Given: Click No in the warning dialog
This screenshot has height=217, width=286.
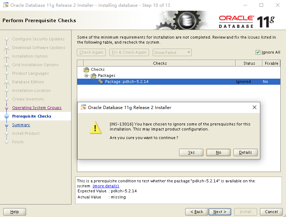Looking at the screenshot, I should [x=218, y=152].
